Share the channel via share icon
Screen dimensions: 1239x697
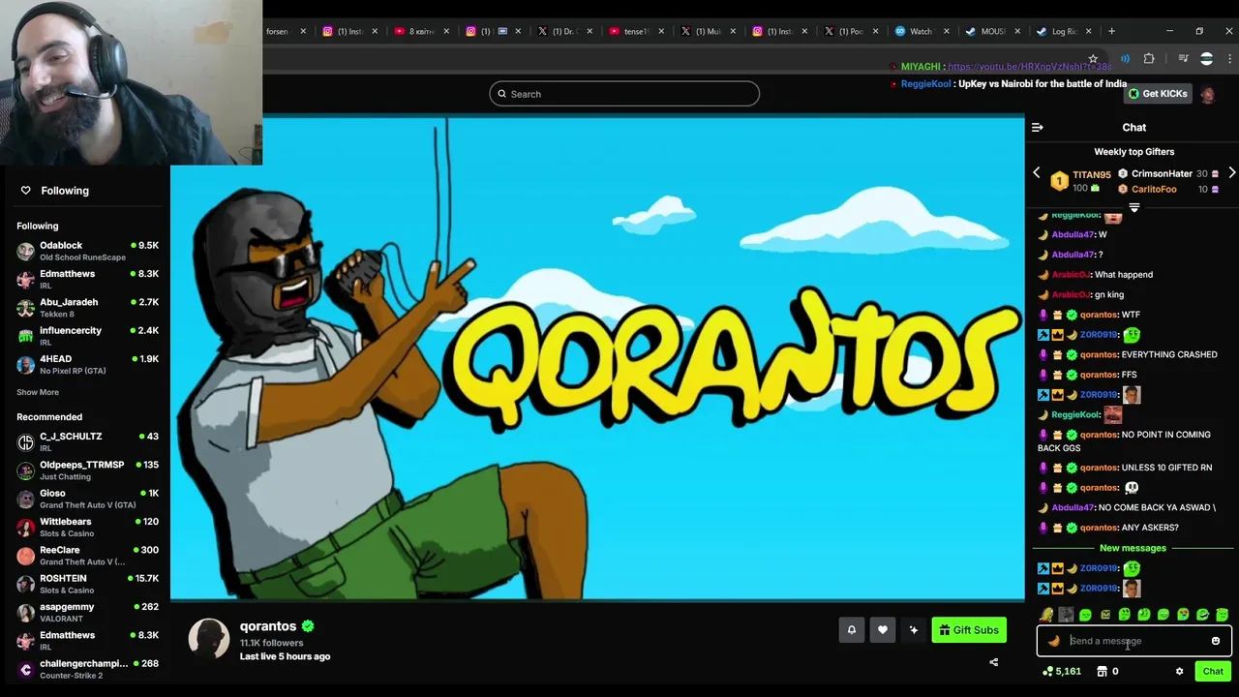(x=993, y=662)
